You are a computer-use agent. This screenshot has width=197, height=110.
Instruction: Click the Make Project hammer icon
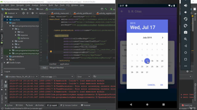pos(106,9)
